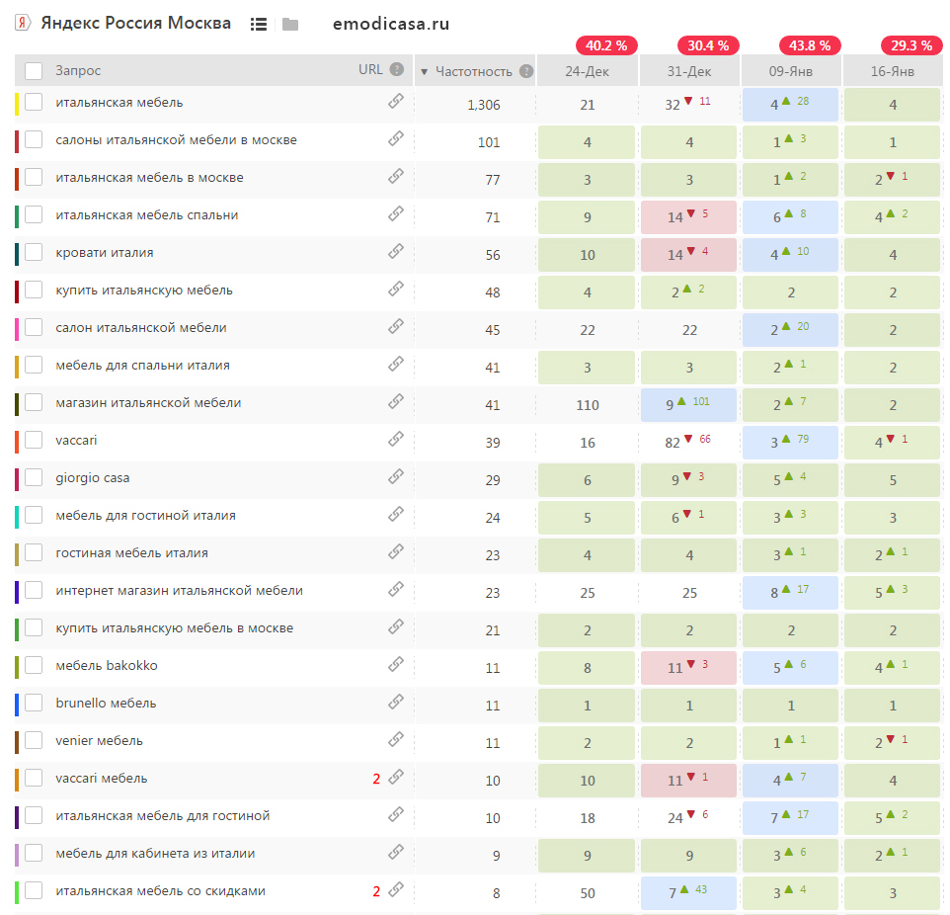The width and height of the screenshot is (950, 915).
Task: Check the box for vaccari row
Action: pyautogui.click(x=34, y=441)
